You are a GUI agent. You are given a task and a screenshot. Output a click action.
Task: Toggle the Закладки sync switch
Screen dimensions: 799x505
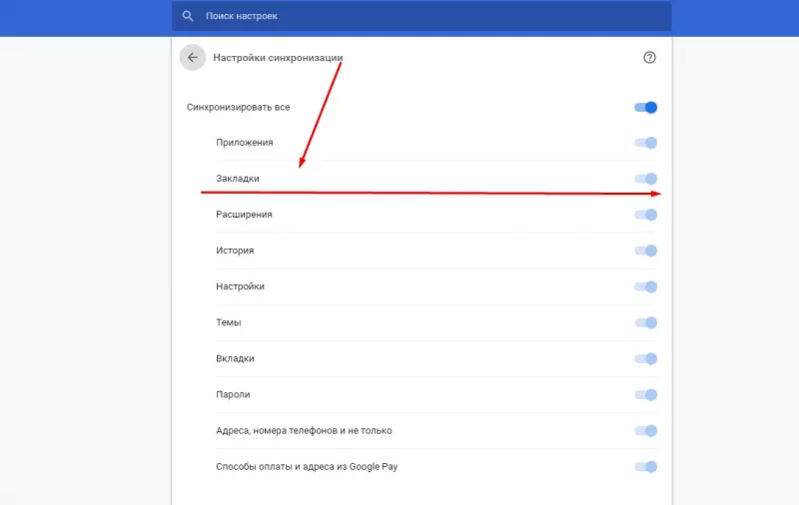[646, 179]
